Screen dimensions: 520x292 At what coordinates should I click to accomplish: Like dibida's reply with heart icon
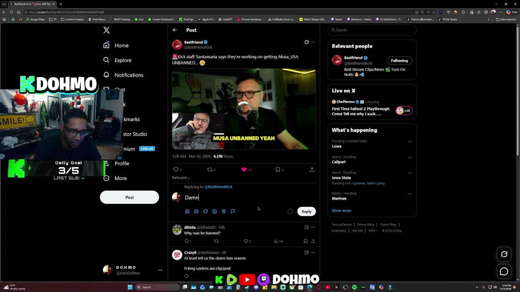click(246, 241)
